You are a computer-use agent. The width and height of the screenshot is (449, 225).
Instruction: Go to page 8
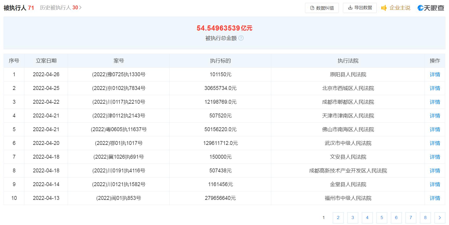tap(425, 218)
